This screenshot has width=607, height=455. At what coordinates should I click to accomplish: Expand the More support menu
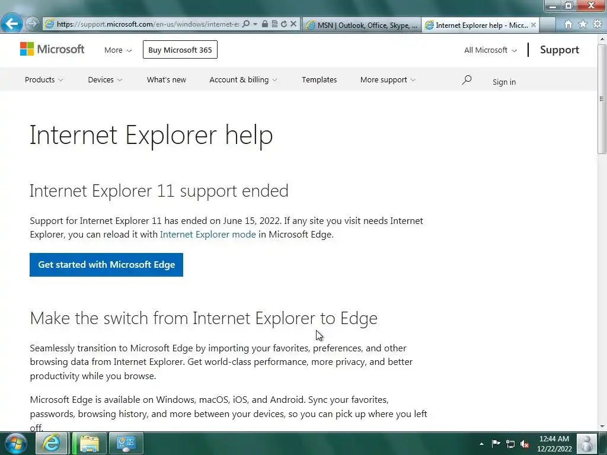388,80
